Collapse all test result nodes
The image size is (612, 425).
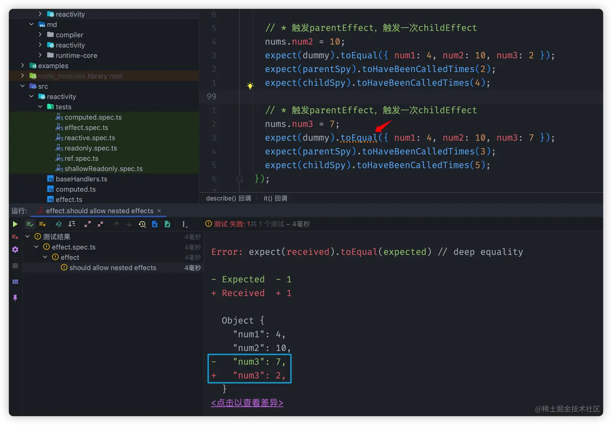click(x=100, y=224)
